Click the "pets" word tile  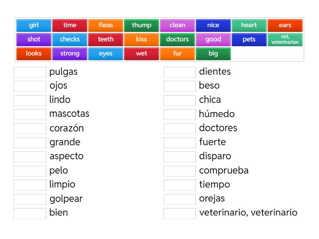[x=249, y=39]
